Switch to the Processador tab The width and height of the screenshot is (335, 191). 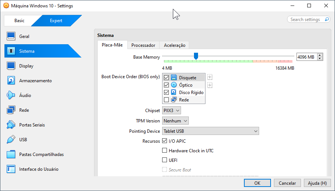pos(143,45)
